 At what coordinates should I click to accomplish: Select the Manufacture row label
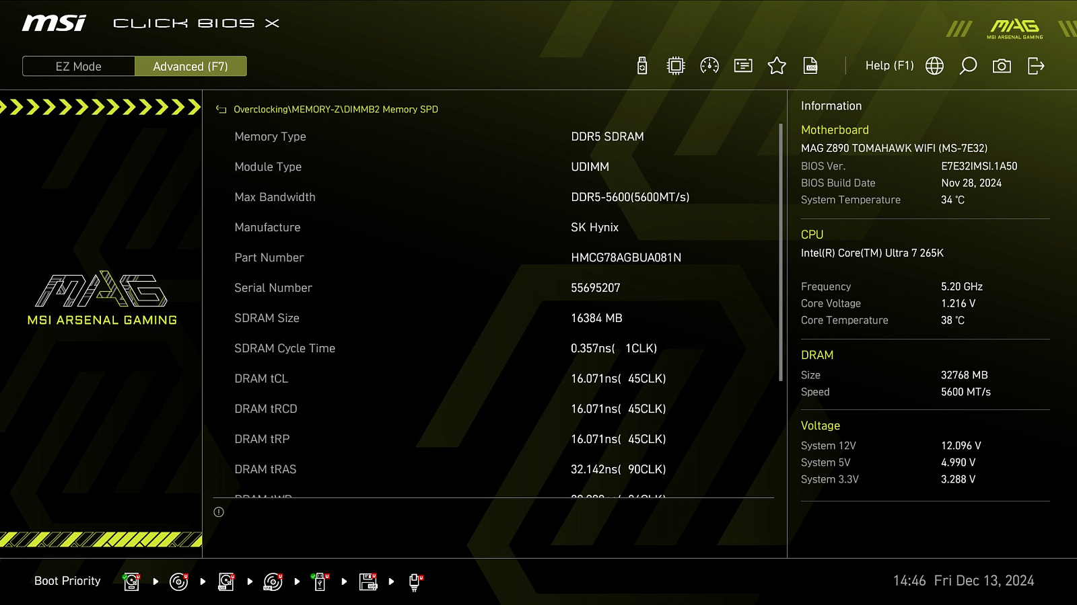pos(267,227)
